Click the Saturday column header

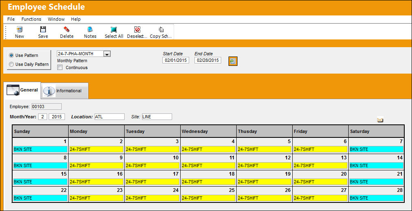[x=377, y=131]
